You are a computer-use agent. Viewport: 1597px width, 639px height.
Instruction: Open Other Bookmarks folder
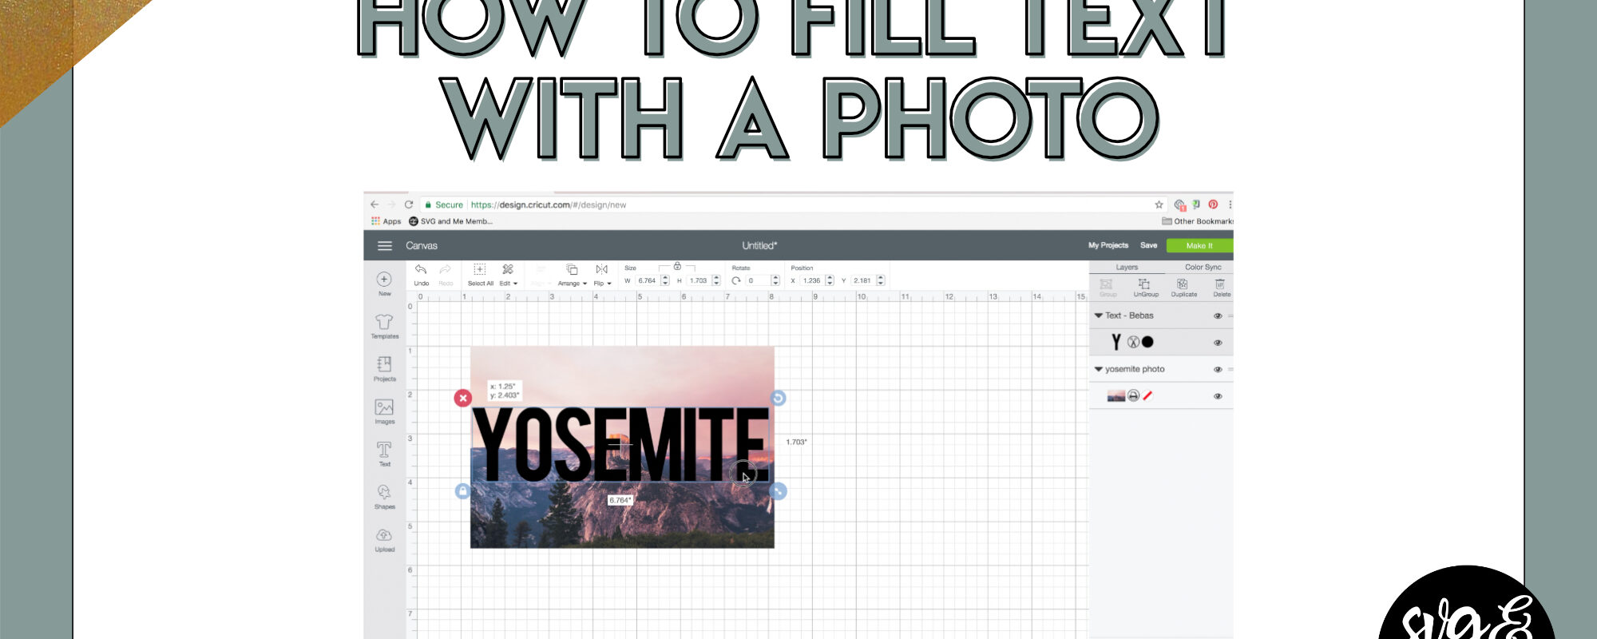click(x=1197, y=221)
